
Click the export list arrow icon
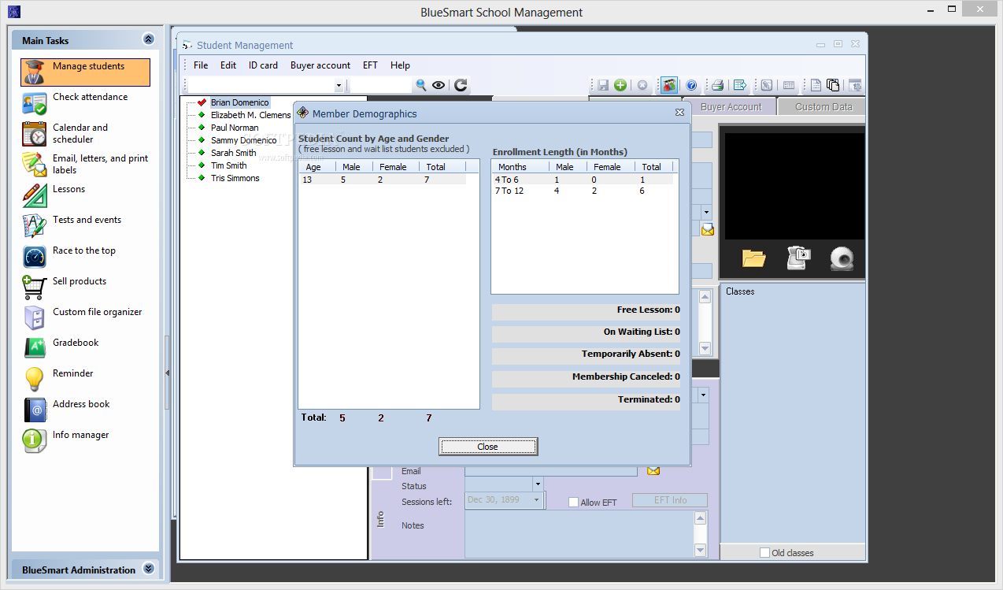pos(740,85)
